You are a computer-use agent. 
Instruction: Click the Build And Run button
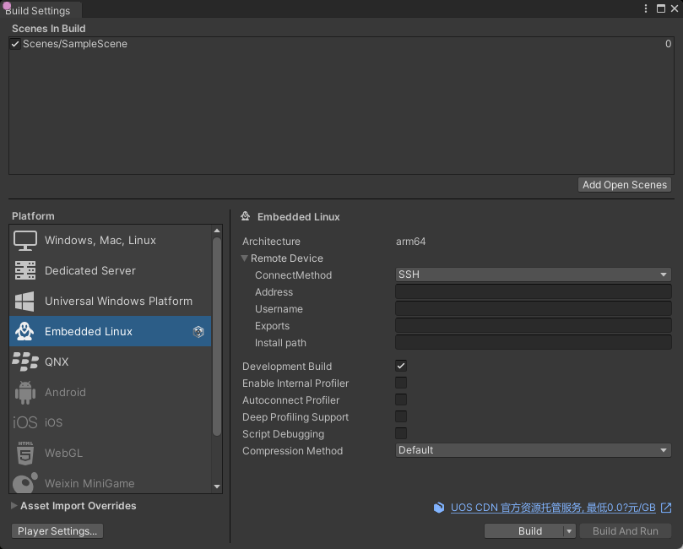625,530
